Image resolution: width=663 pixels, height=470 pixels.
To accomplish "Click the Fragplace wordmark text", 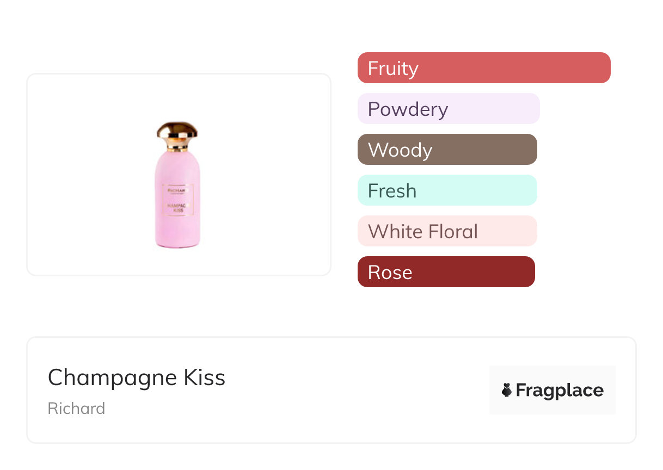I will (x=560, y=390).
